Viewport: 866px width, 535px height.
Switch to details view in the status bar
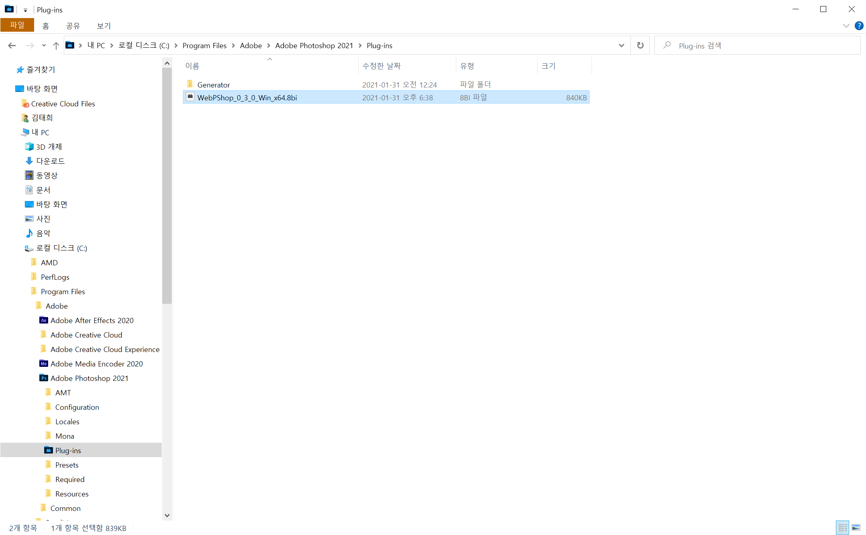tap(843, 527)
